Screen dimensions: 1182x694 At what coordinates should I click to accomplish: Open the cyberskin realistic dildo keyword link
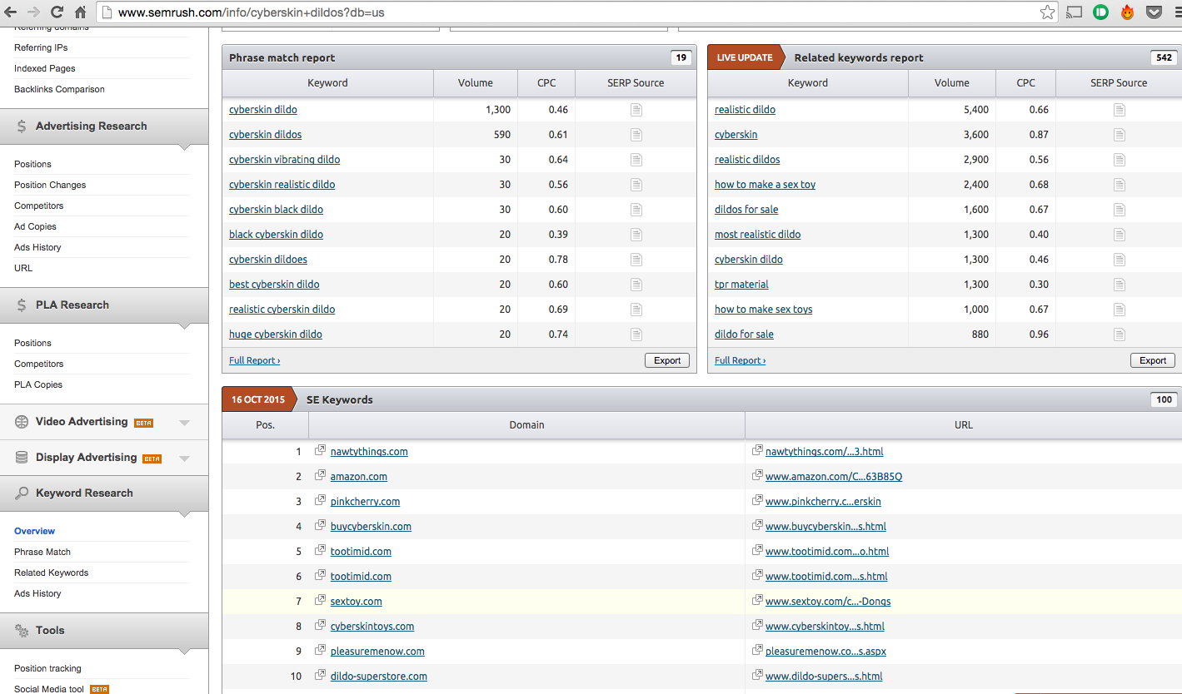(282, 185)
